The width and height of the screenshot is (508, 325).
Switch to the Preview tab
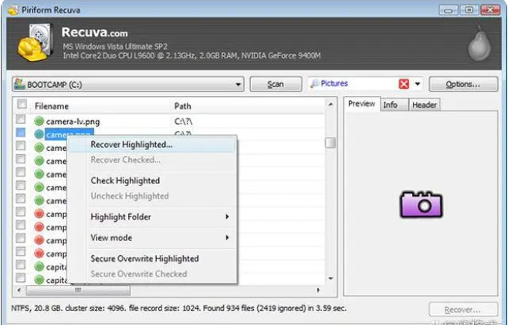coord(361,104)
